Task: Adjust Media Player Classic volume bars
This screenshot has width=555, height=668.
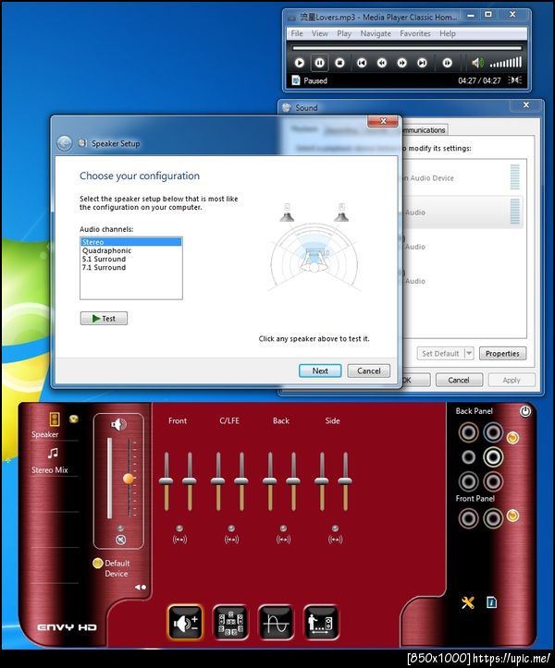Action: (x=506, y=63)
